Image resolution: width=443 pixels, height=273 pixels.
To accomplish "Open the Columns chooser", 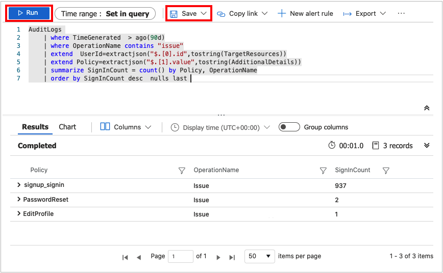I will [126, 127].
